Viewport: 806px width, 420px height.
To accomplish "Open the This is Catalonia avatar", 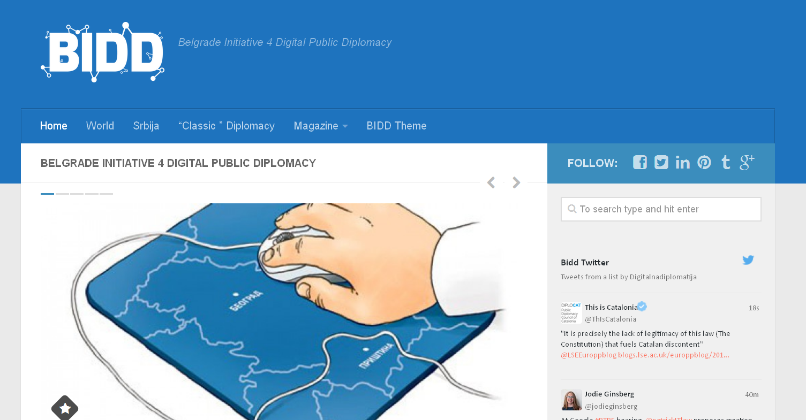I will [x=571, y=313].
